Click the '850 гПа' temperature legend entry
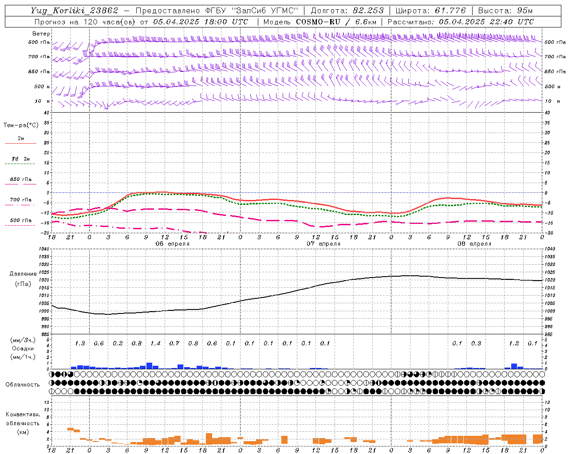Viewport: 568px width, 454px height. [21, 180]
